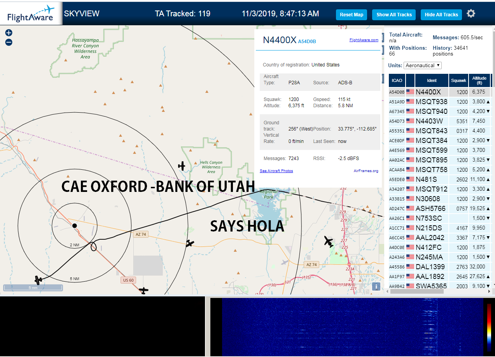The image size is (495, 357).
Task: Click the FlightAware logo
Action: click(31, 14)
